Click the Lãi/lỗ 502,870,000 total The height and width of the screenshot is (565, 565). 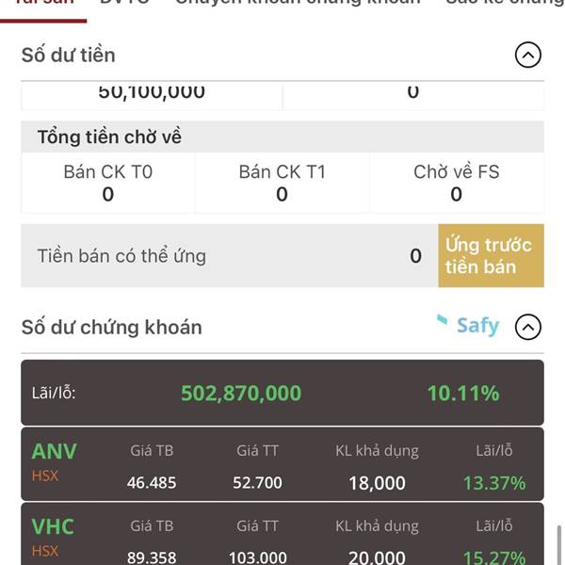pos(241,393)
